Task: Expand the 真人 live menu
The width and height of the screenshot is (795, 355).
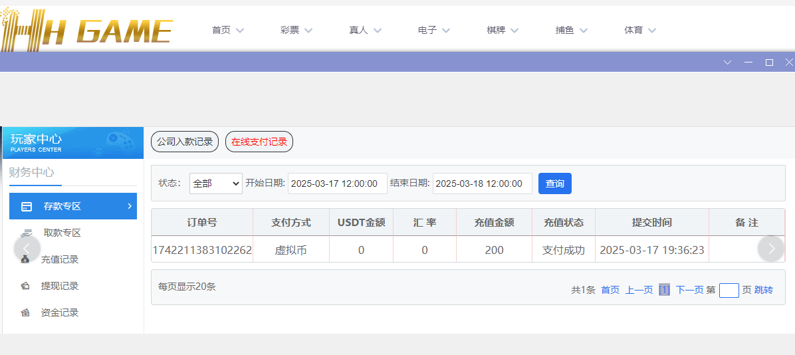Action: coord(365,30)
